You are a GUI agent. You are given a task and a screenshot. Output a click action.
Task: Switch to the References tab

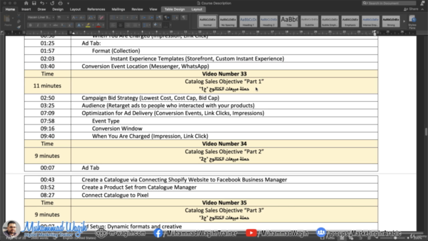(x=96, y=9)
